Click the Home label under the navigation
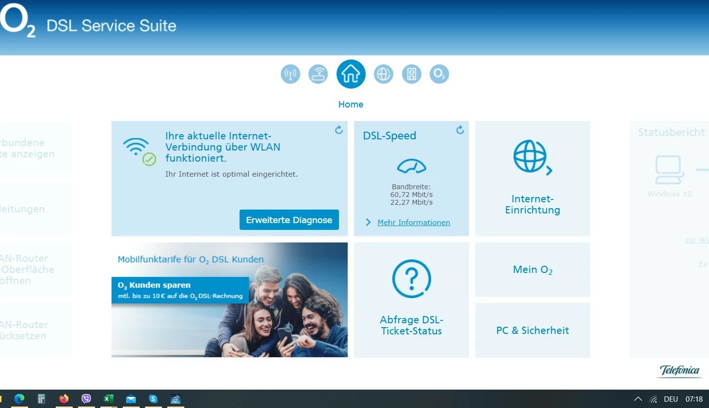Viewport: 709px width, 408px height. pyautogui.click(x=351, y=105)
